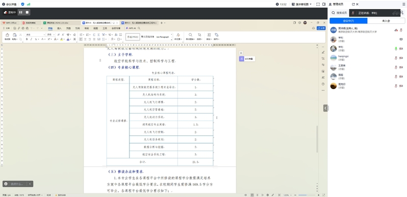Image resolution: width=407 pixels, height=197 pixels.
Task: Switch to the WPS Office home tab
Action: (x=10, y=23)
